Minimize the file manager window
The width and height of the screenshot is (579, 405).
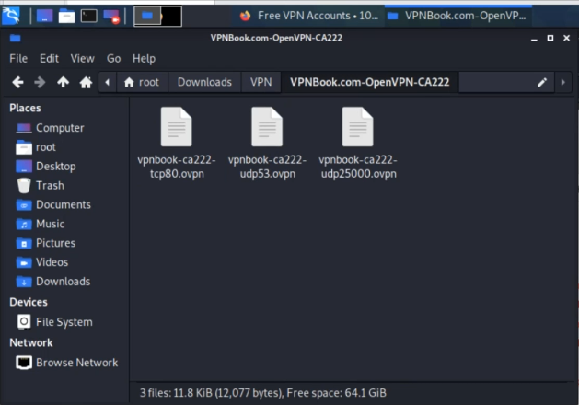click(534, 38)
